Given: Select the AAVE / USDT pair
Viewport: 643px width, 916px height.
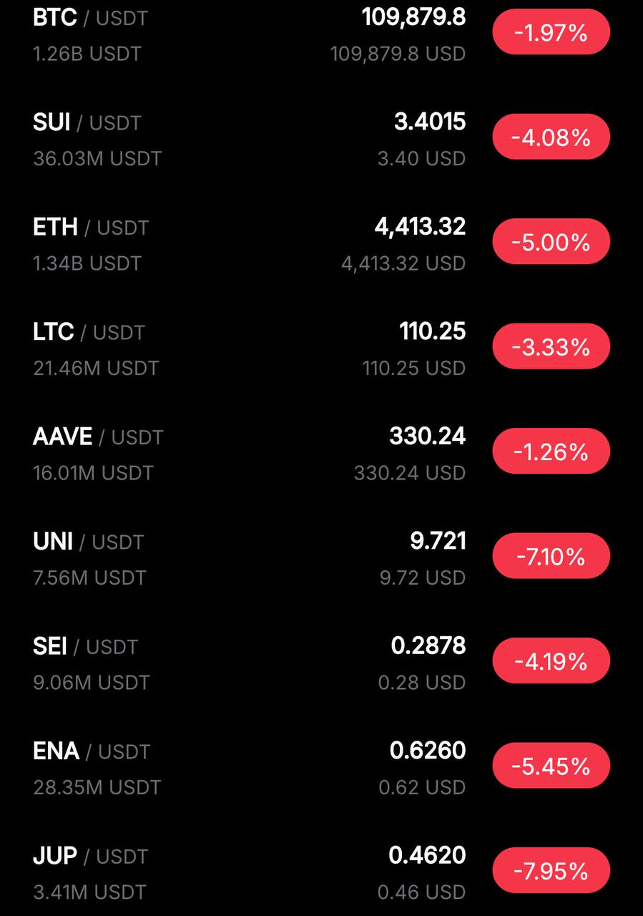Looking at the screenshot, I should (x=321, y=452).
